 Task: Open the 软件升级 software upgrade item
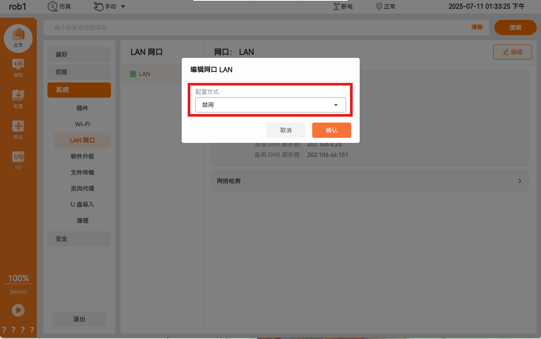82,156
